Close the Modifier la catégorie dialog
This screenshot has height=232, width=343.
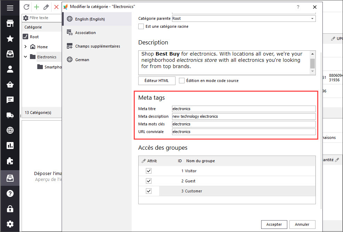314,7
